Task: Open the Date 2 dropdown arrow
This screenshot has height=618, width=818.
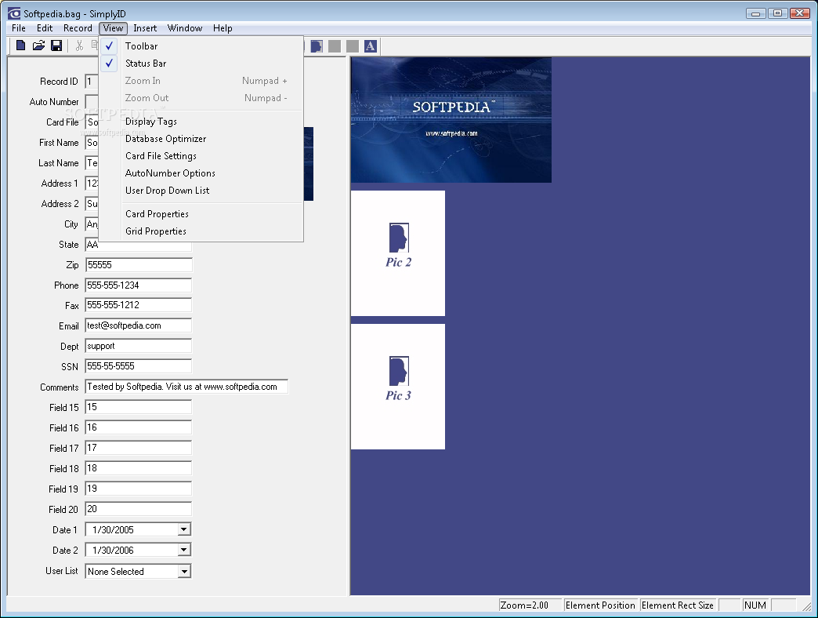Action: (x=183, y=550)
